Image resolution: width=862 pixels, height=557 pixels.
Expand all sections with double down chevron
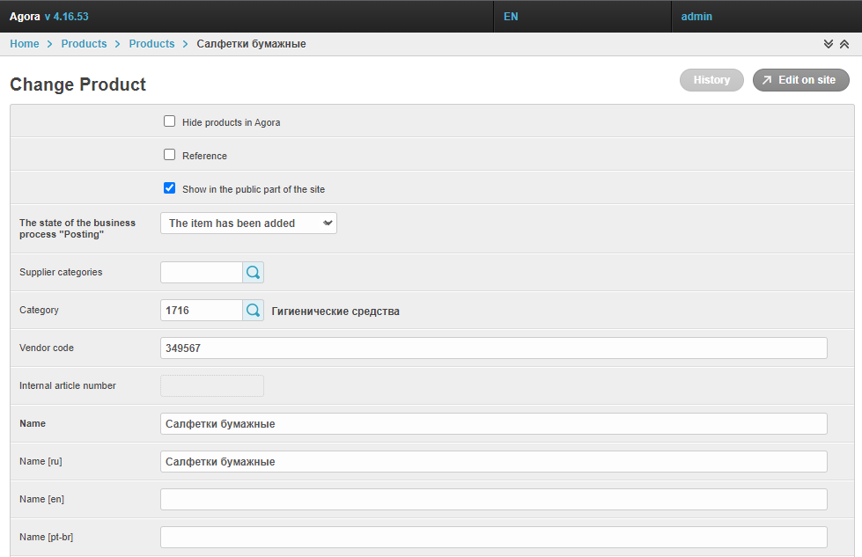tap(828, 44)
